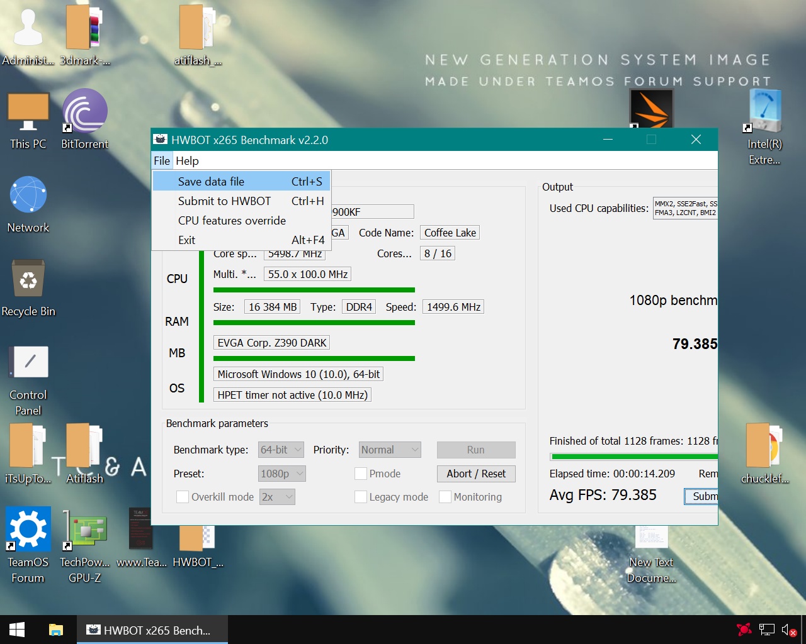
Task: Click the red tray notification icon
Action: click(744, 629)
